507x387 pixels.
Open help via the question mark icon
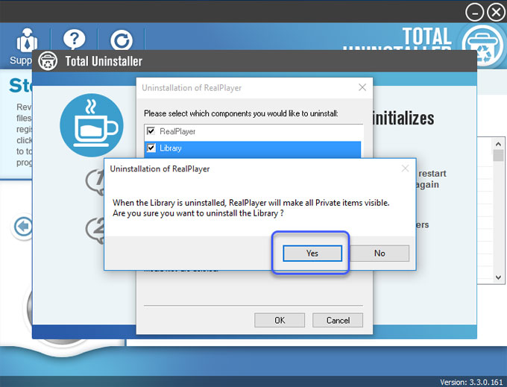[74, 40]
